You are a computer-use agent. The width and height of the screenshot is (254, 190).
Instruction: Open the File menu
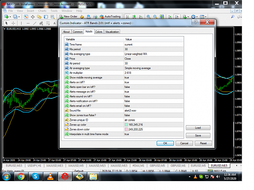tap(11, 11)
